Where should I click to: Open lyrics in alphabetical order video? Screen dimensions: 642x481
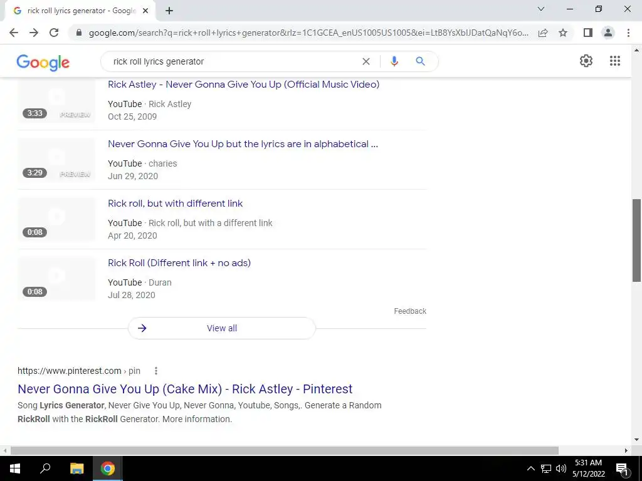point(243,144)
